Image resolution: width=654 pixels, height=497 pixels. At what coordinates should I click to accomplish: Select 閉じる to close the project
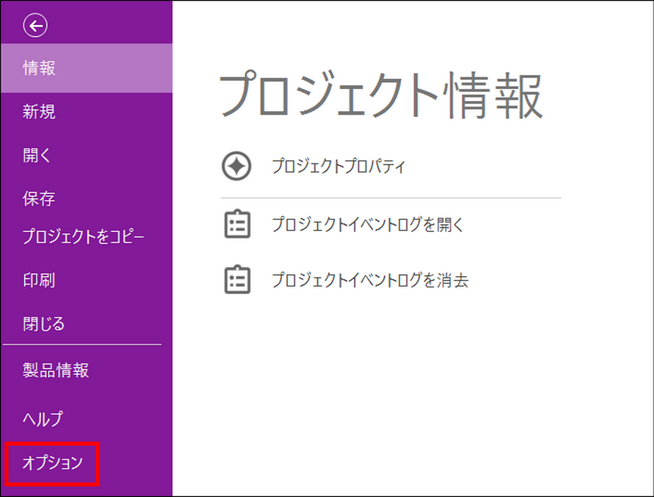[44, 323]
